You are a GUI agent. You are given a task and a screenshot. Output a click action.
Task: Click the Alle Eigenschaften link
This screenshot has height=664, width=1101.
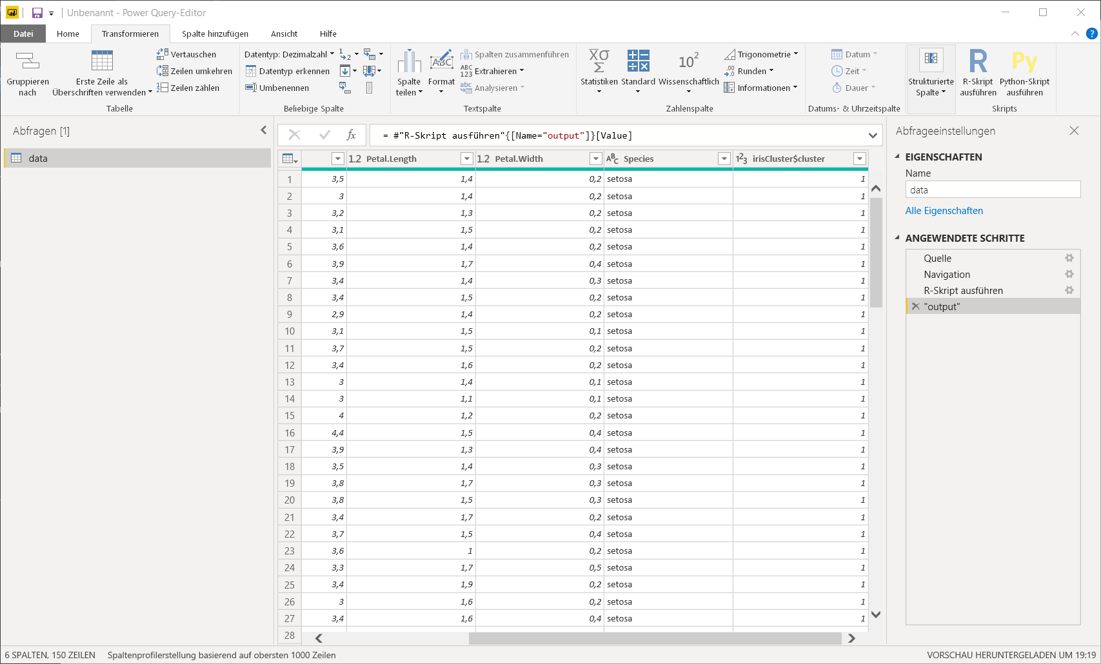tap(944, 211)
